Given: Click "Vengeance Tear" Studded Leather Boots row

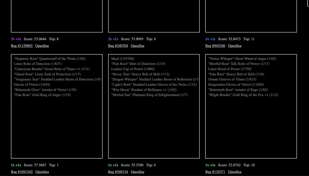Looking at the screenshot, I should tap(57, 79).
